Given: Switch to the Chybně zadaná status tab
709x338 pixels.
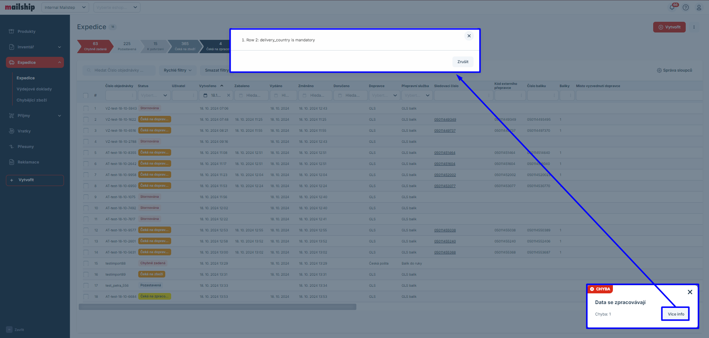Looking at the screenshot, I should [x=95, y=46].
